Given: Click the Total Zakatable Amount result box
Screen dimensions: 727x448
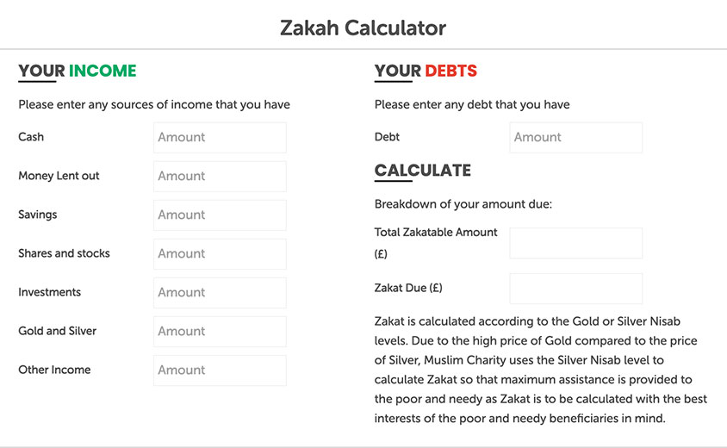Looking at the screenshot, I should 575,243.
